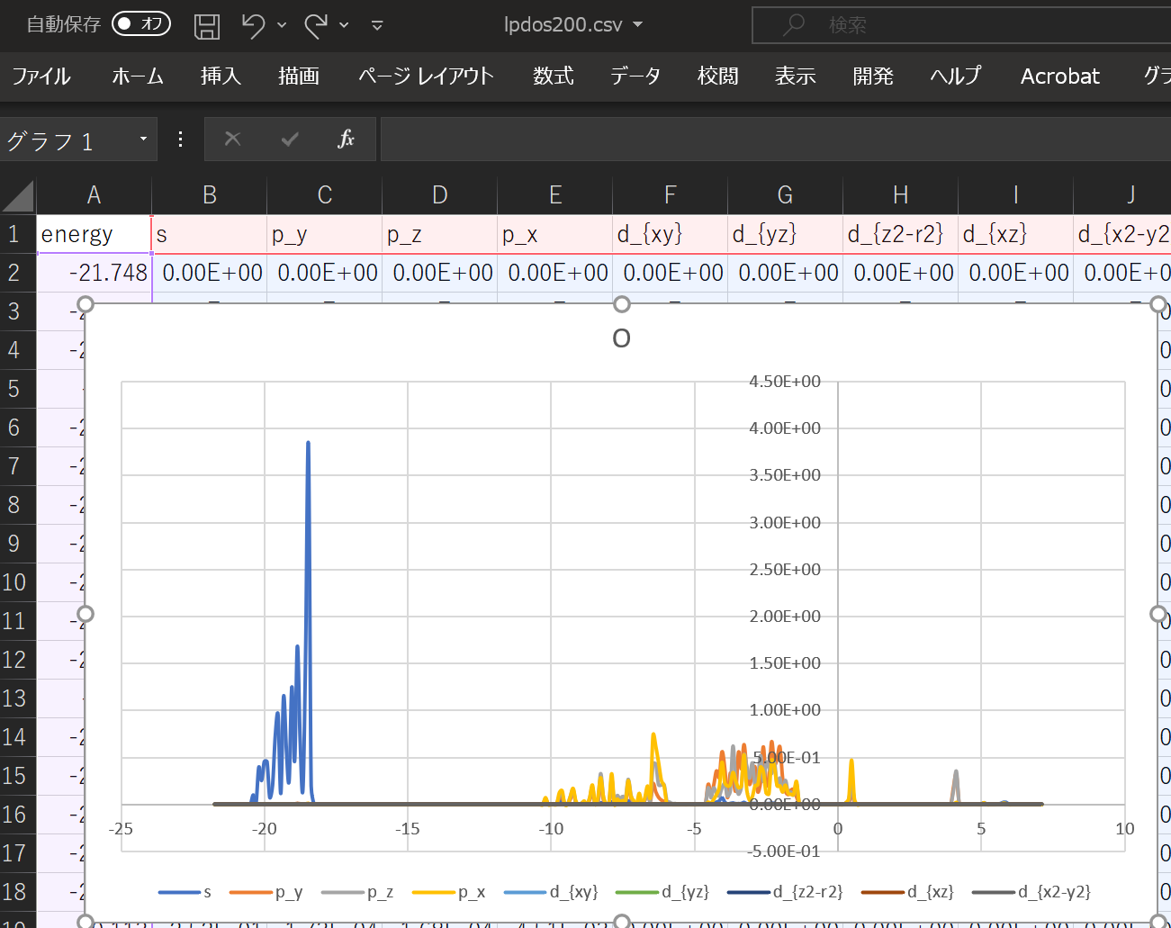Select row 2 header
Viewport: 1171px width, 928px height.
[x=17, y=273]
